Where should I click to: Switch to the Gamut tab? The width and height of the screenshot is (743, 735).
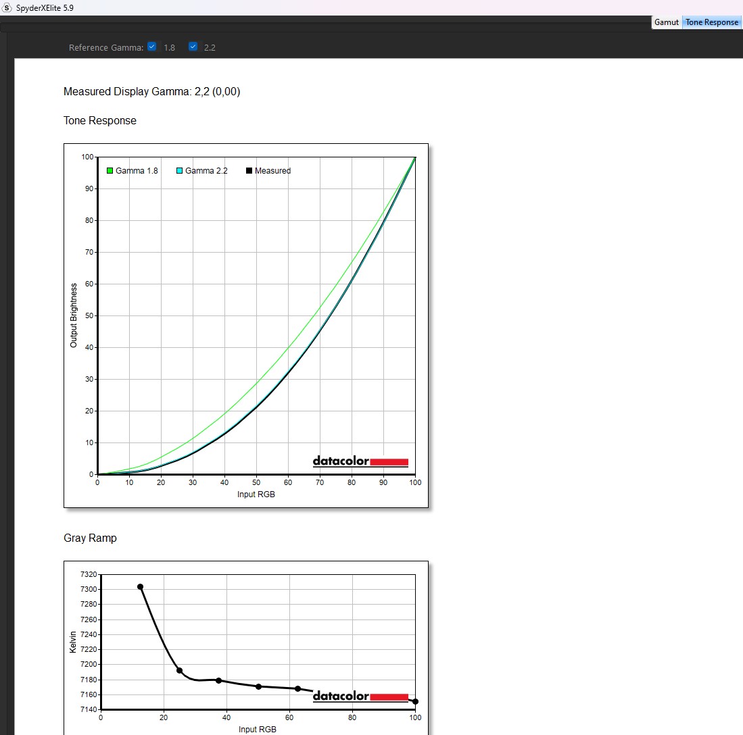(x=666, y=22)
